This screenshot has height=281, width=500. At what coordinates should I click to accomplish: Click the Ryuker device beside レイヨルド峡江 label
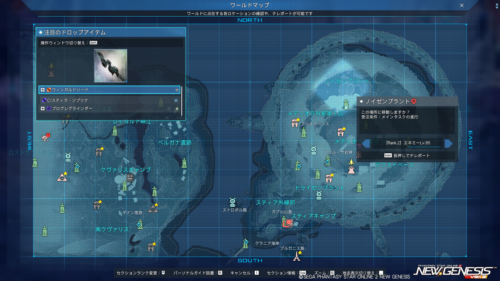click(x=115, y=131)
